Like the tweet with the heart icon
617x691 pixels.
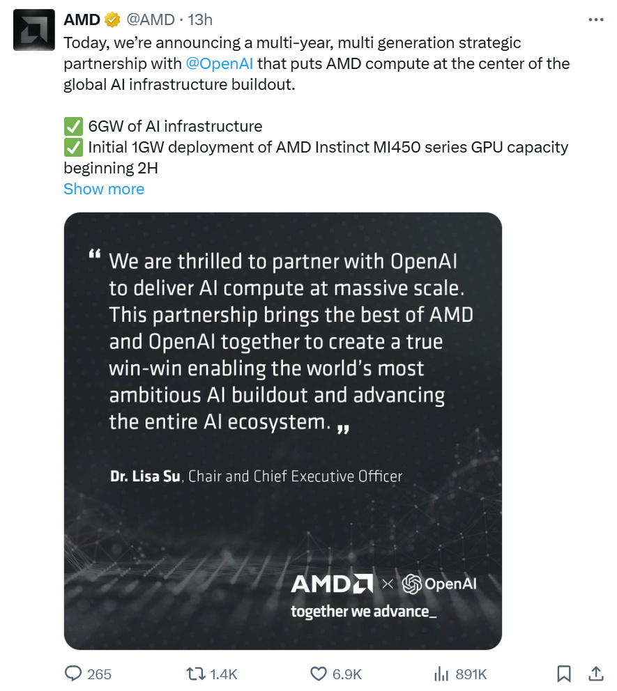pos(318,674)
